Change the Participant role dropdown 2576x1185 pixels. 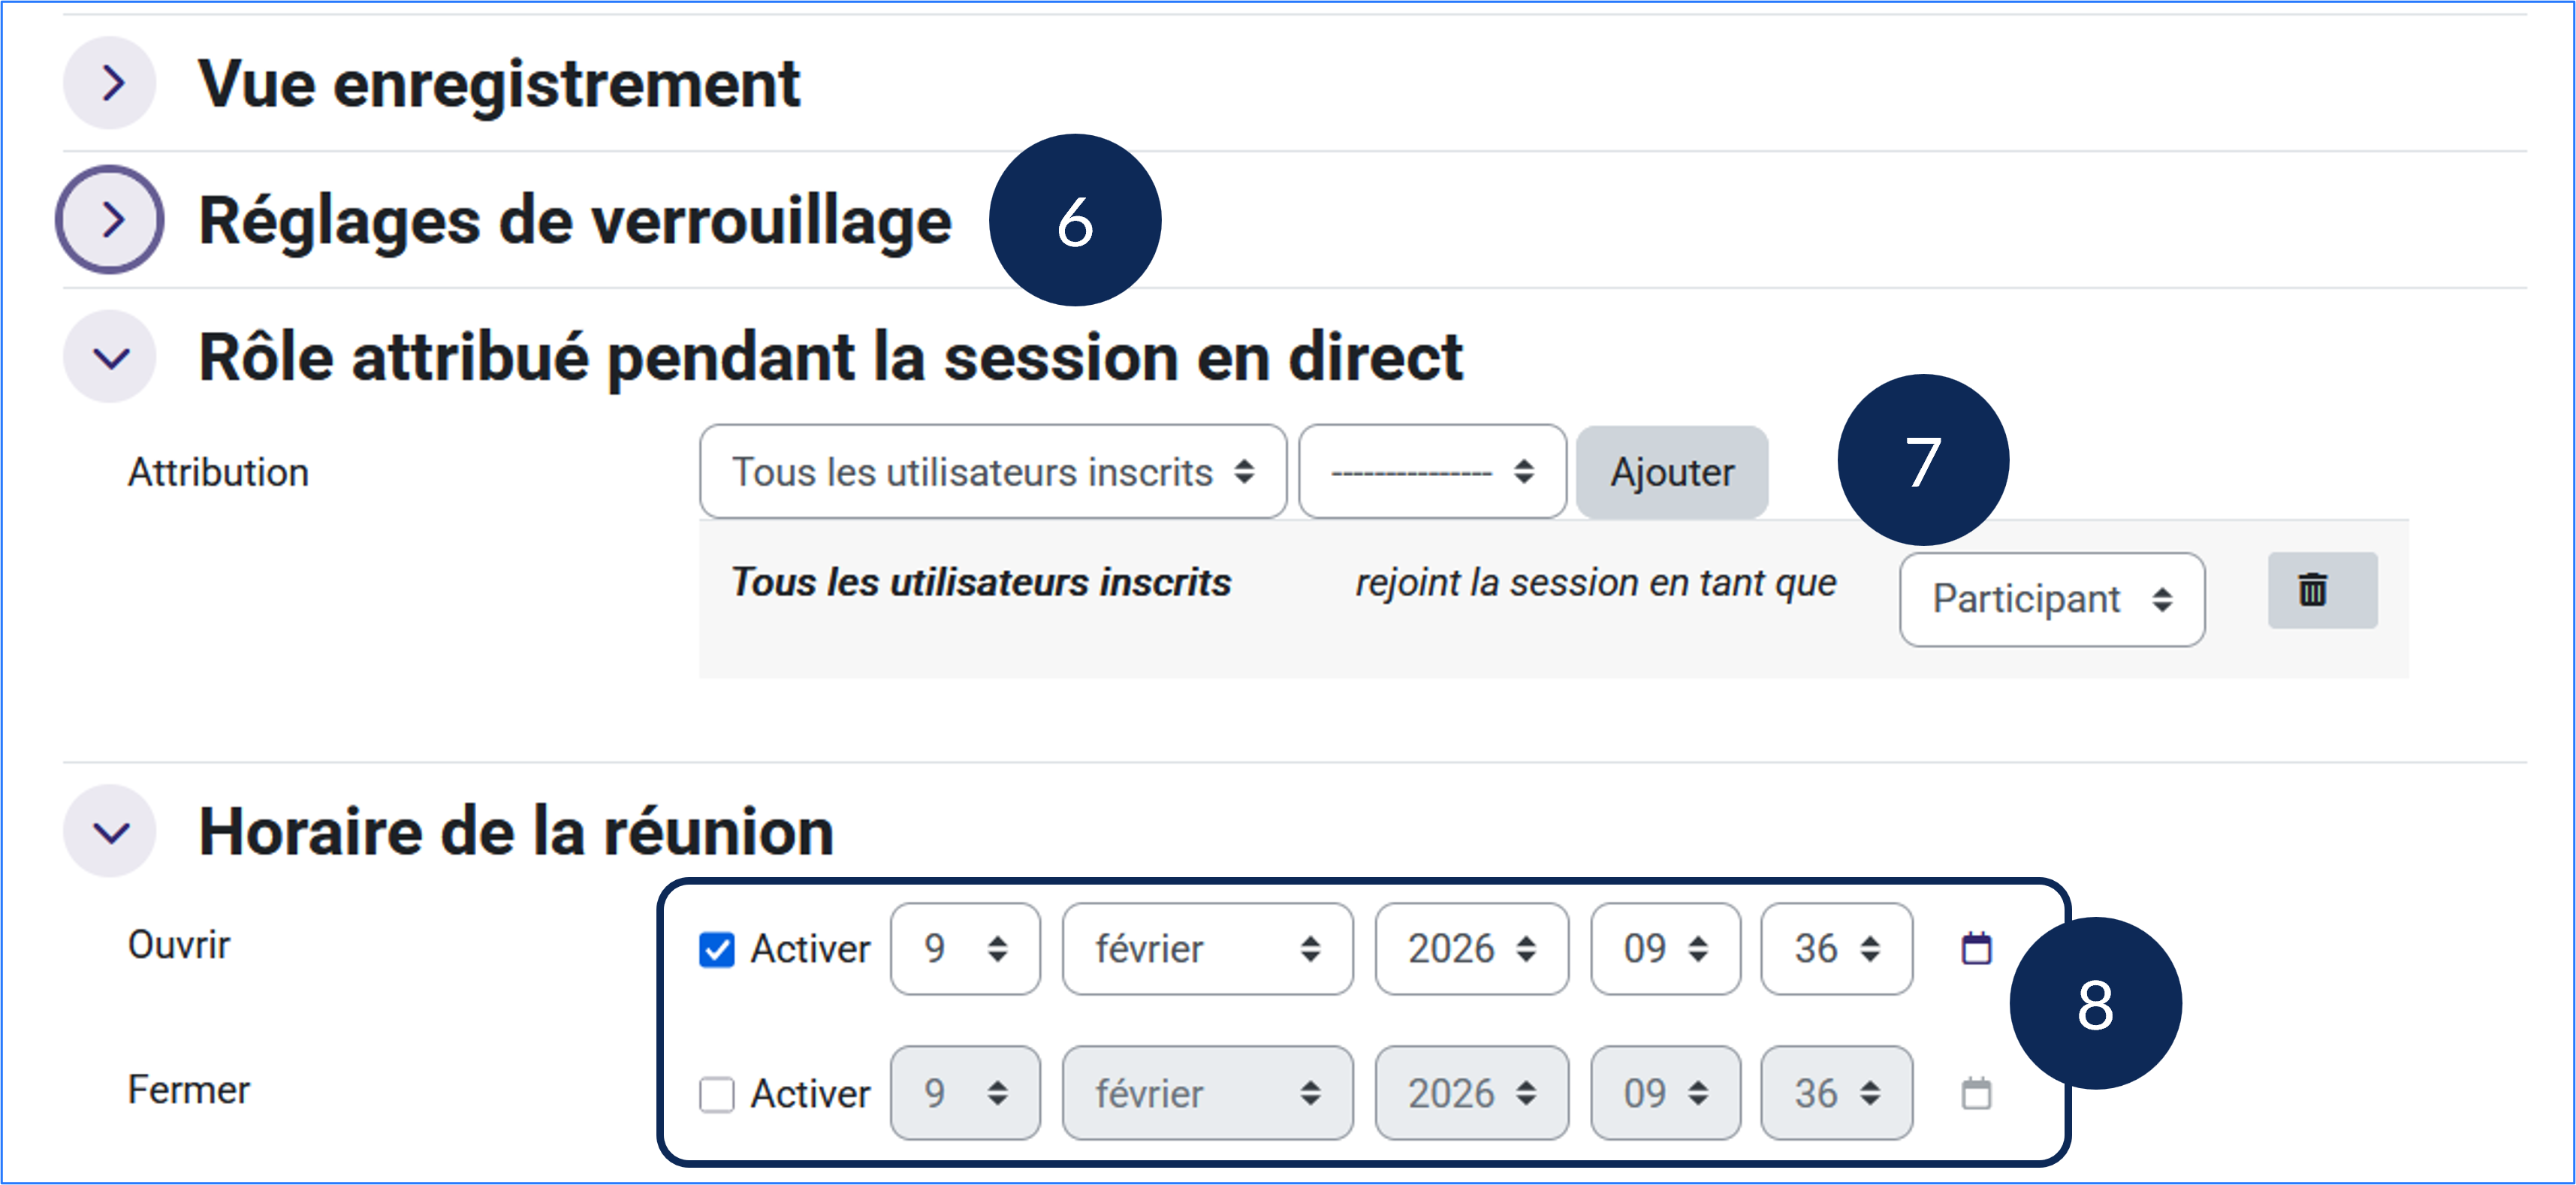pyautogui.click(x=2051, y=599)
